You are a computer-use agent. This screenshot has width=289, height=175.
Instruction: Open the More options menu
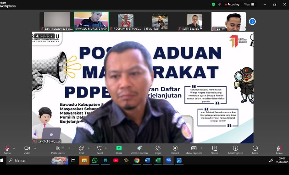click(255, 150)
